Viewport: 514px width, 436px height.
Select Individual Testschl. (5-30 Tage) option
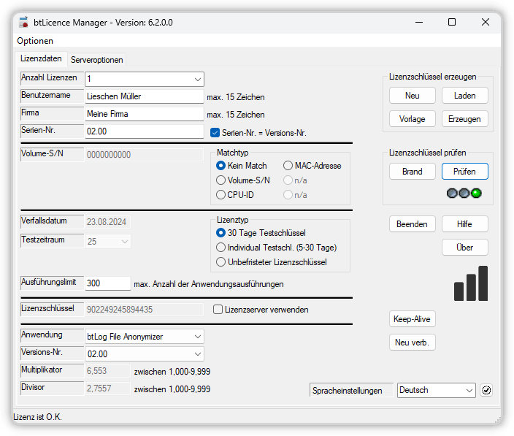(221, 247)
